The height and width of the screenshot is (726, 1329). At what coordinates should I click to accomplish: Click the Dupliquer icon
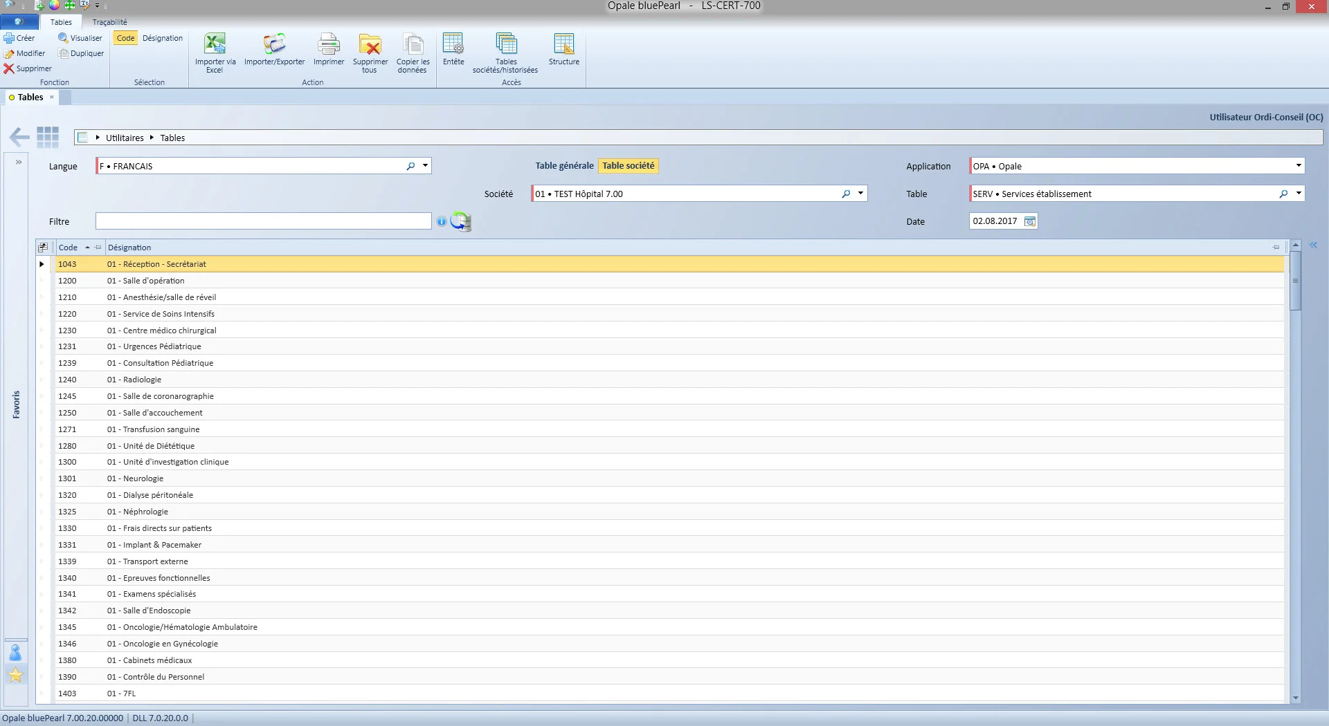(64, 53)
